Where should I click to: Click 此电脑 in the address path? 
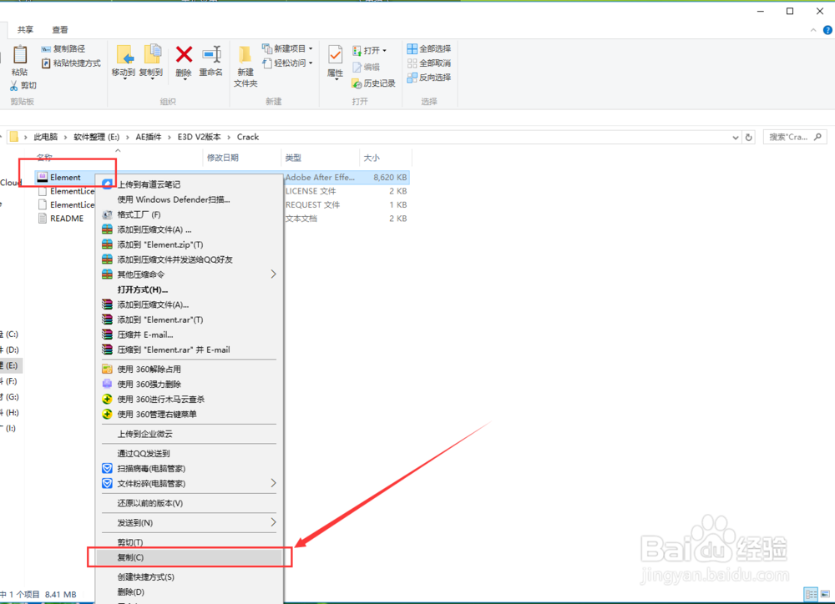pyautogui.click(x=46, y=137)
